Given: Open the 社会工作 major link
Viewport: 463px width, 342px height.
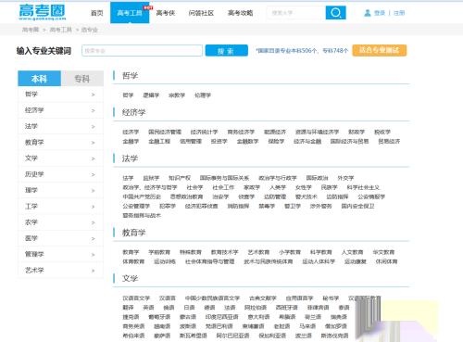Looking at the screenshot, I should click(223, 187).
